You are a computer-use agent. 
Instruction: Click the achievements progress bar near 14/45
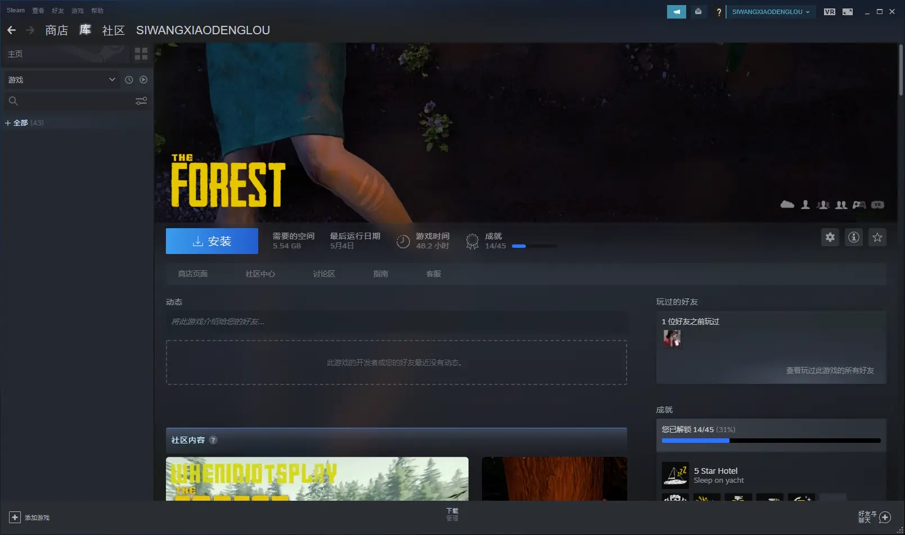tap(534, 246)
